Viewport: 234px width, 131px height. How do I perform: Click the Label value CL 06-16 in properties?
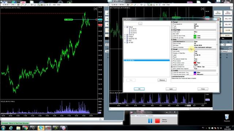click(x=197, y=55)
